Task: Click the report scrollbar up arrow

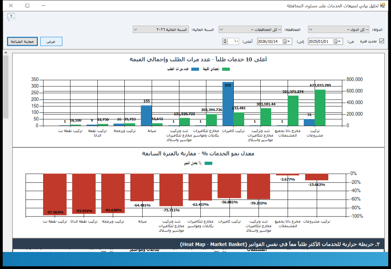Action: [x=6, y=52]
